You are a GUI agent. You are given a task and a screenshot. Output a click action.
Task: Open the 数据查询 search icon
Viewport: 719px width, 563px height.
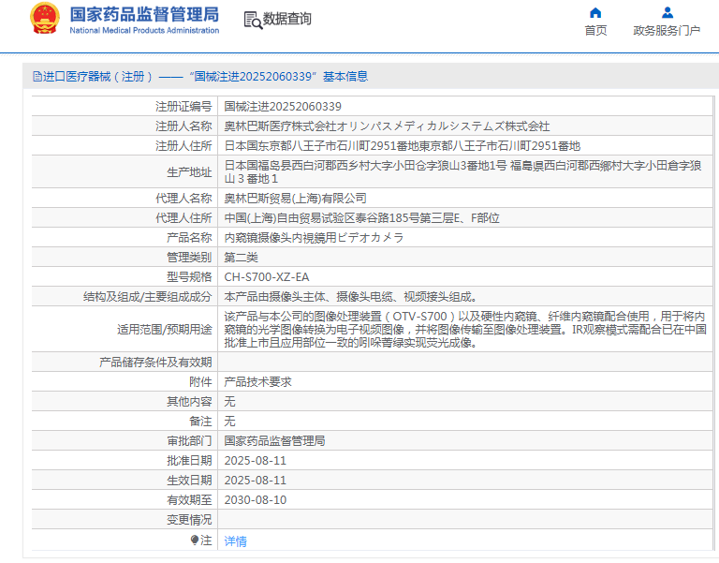tap(253, 21)
